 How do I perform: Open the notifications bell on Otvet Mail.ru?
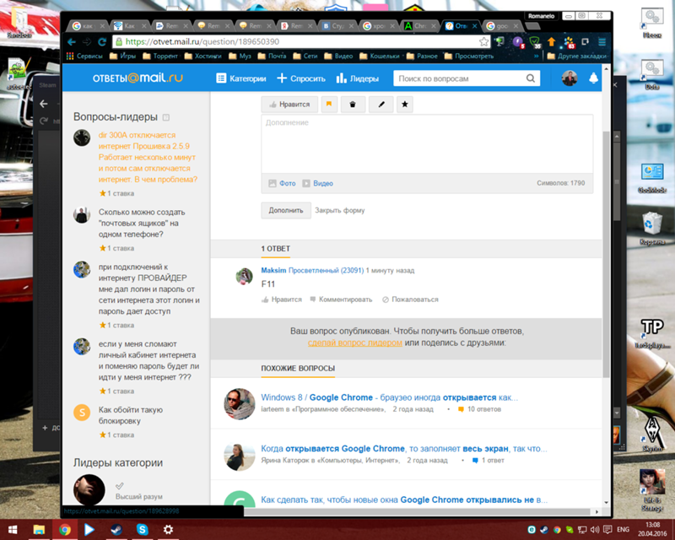[x=594, y=78]
